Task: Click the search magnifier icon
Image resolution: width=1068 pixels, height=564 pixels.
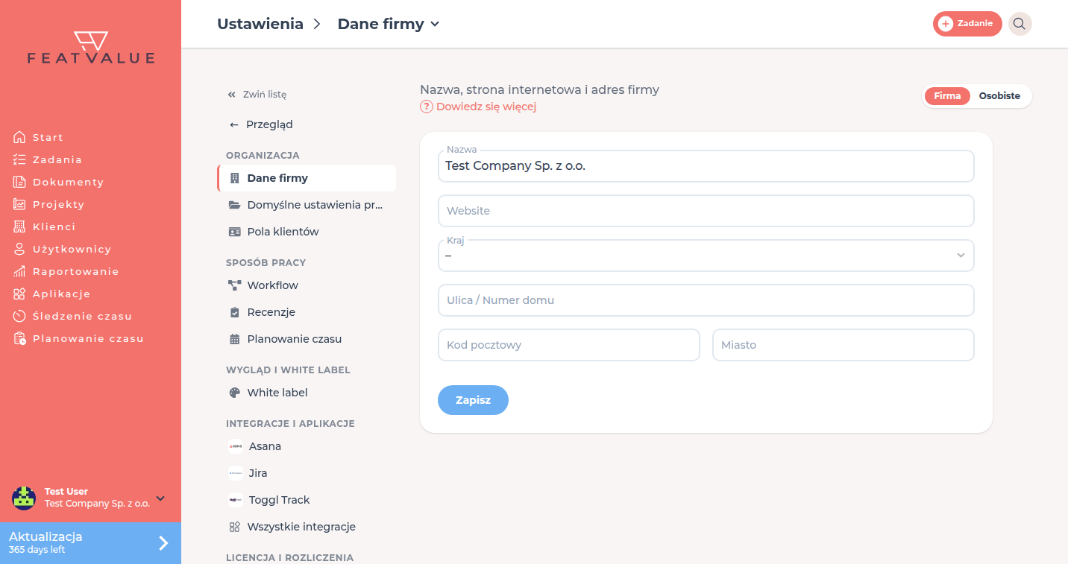Action: tap(1020, 24)
